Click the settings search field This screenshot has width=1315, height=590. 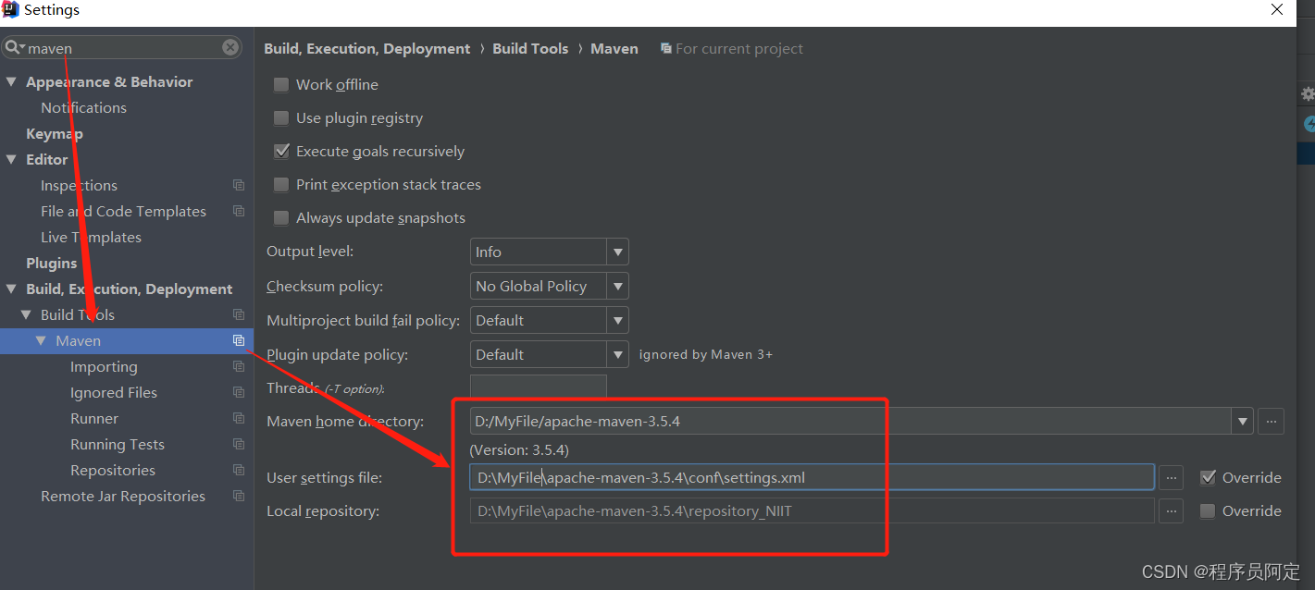tap(122, 47)
